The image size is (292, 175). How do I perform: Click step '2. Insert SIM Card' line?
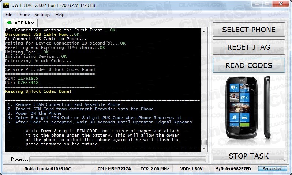click(81, 109)
